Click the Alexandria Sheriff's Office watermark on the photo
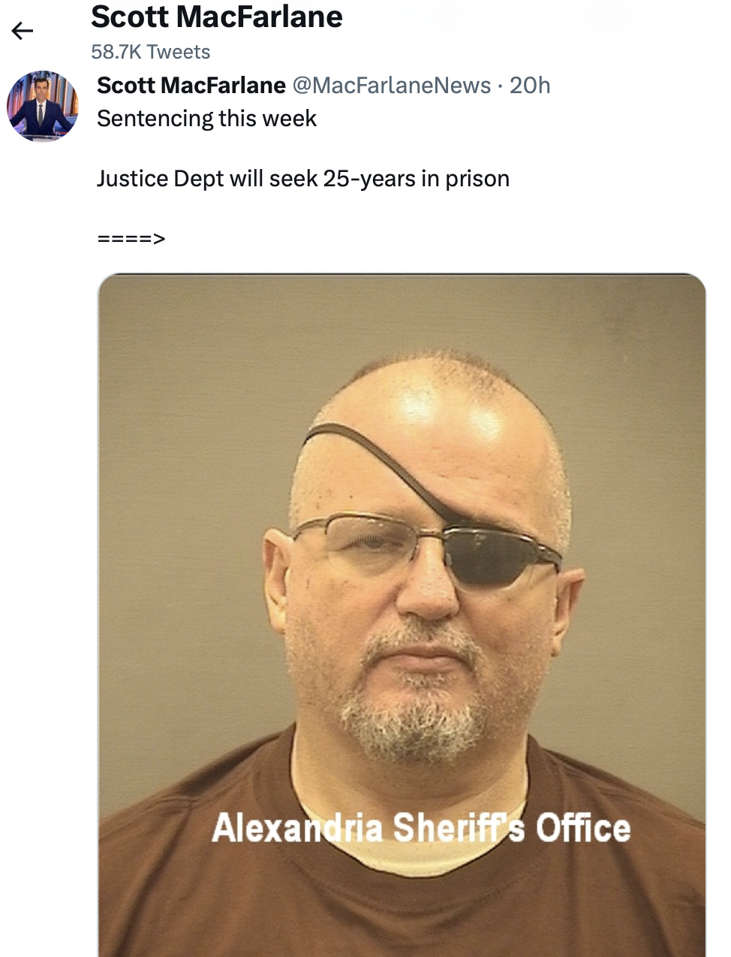The height and width of the screenshot is (957, 731). tap(421, 828)
